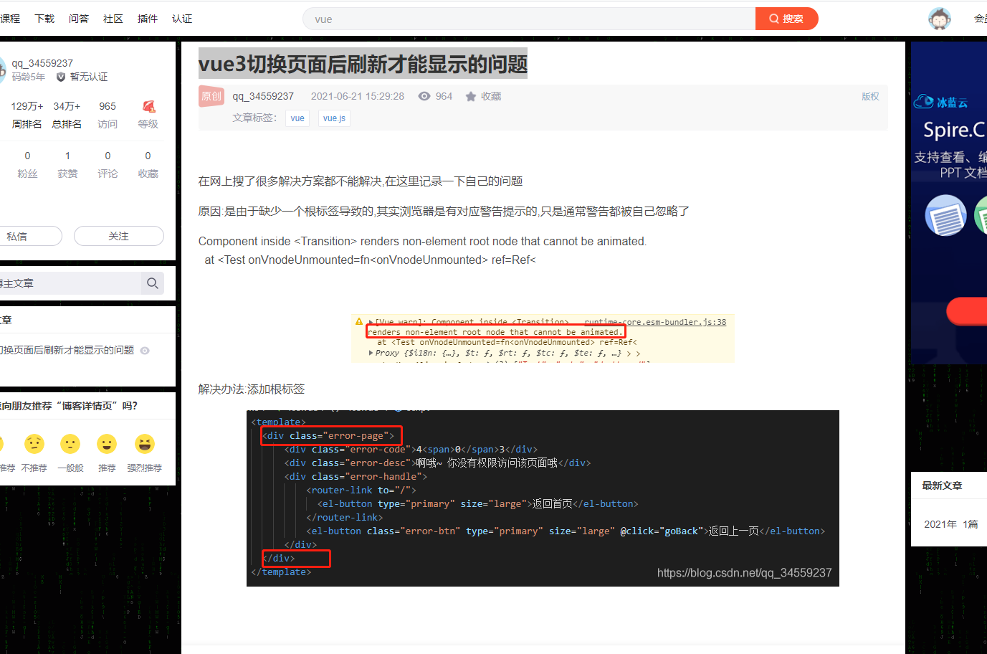Click the 收藏 text next to the star
987x654 pixels.
[x=491, y=96]
